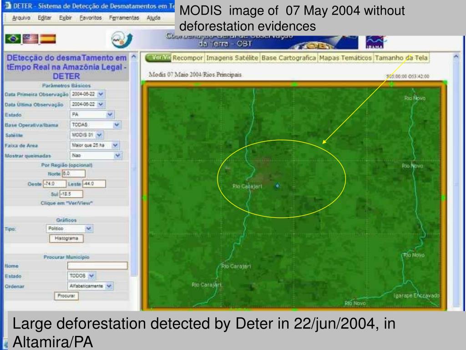Open Base Operativa/Ibama dropdown showing TODAS
This screenshot has height=350, width=466.
click(x=116, y=125)
